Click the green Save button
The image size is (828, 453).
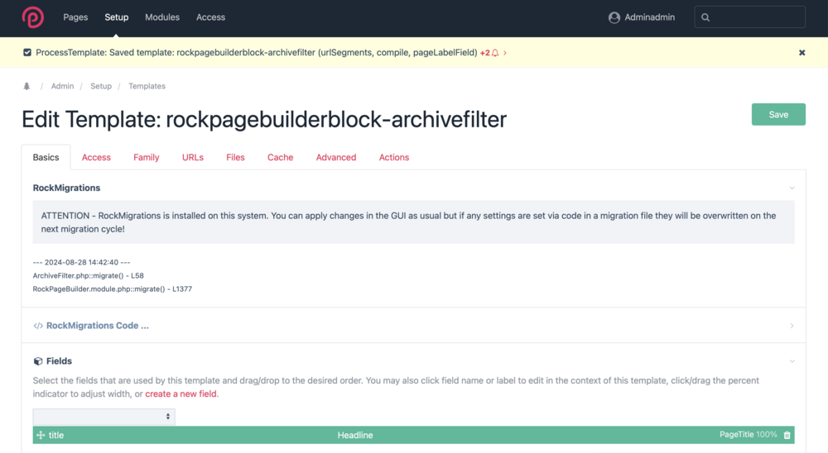pyautogui.click(x=777, y=115)
